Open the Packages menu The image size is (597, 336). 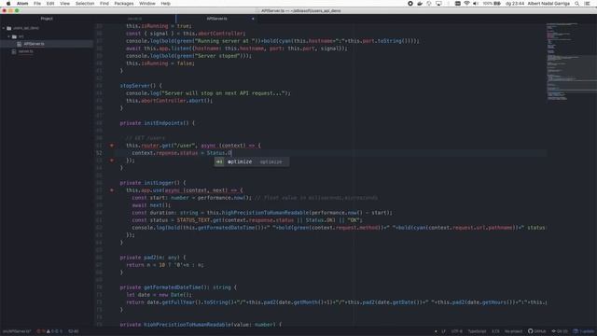(124, 4)
